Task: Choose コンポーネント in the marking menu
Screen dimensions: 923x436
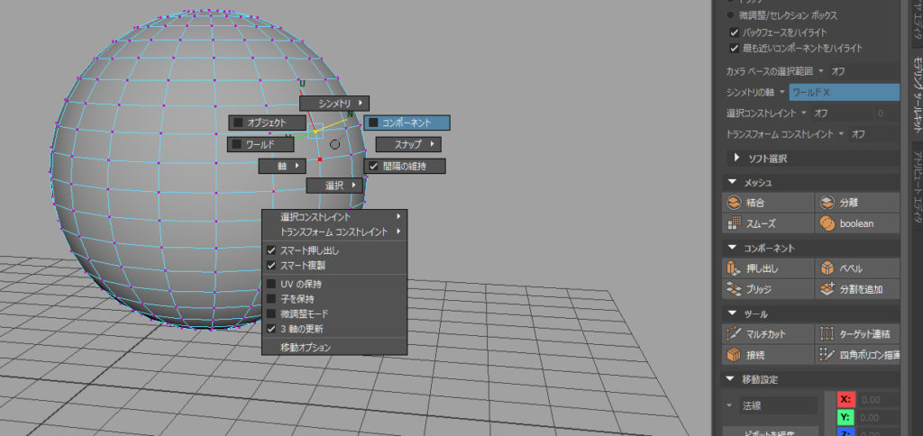Action: [407, 123]
